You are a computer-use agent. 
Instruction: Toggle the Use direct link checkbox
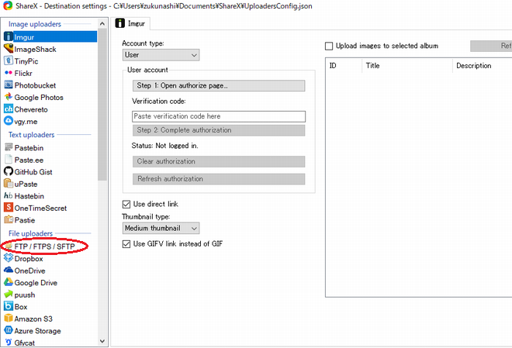[126, 205]
